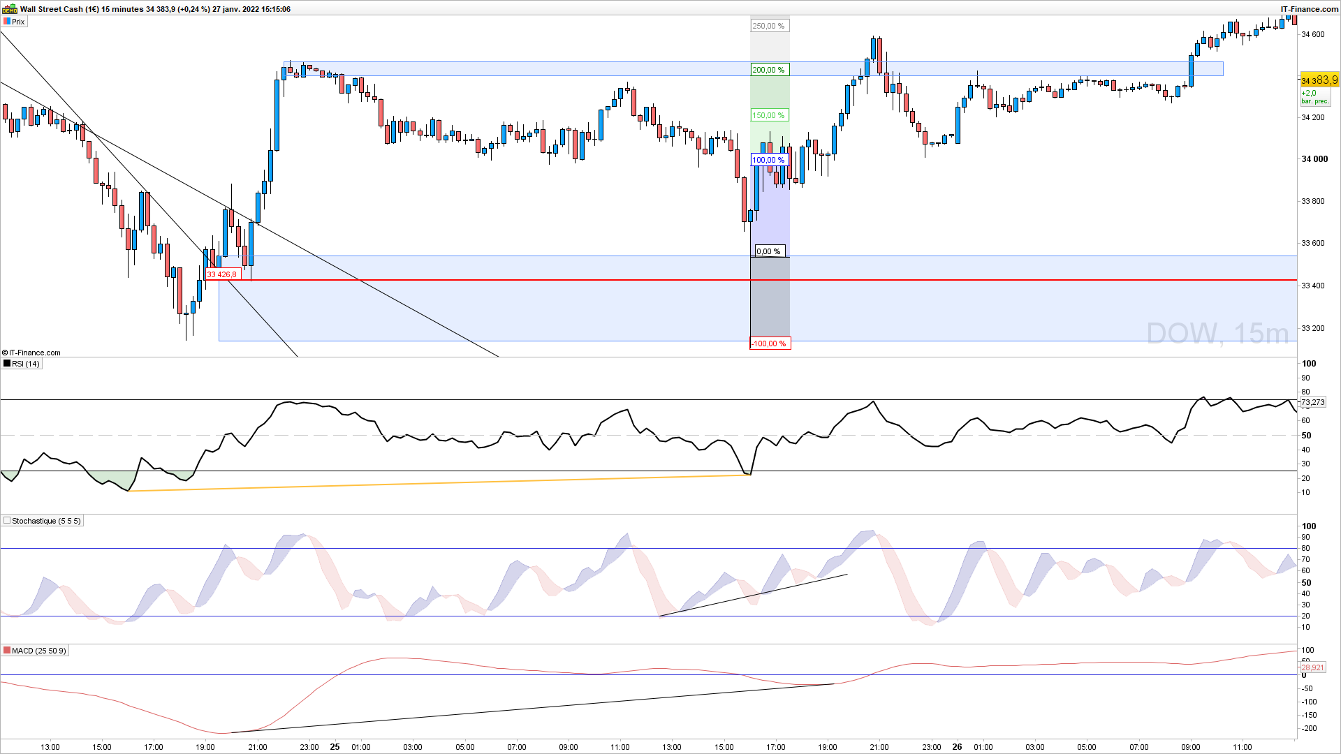
Task: Open the Prix indicator label
Action: pyautogui.click(x=19, y=22)
